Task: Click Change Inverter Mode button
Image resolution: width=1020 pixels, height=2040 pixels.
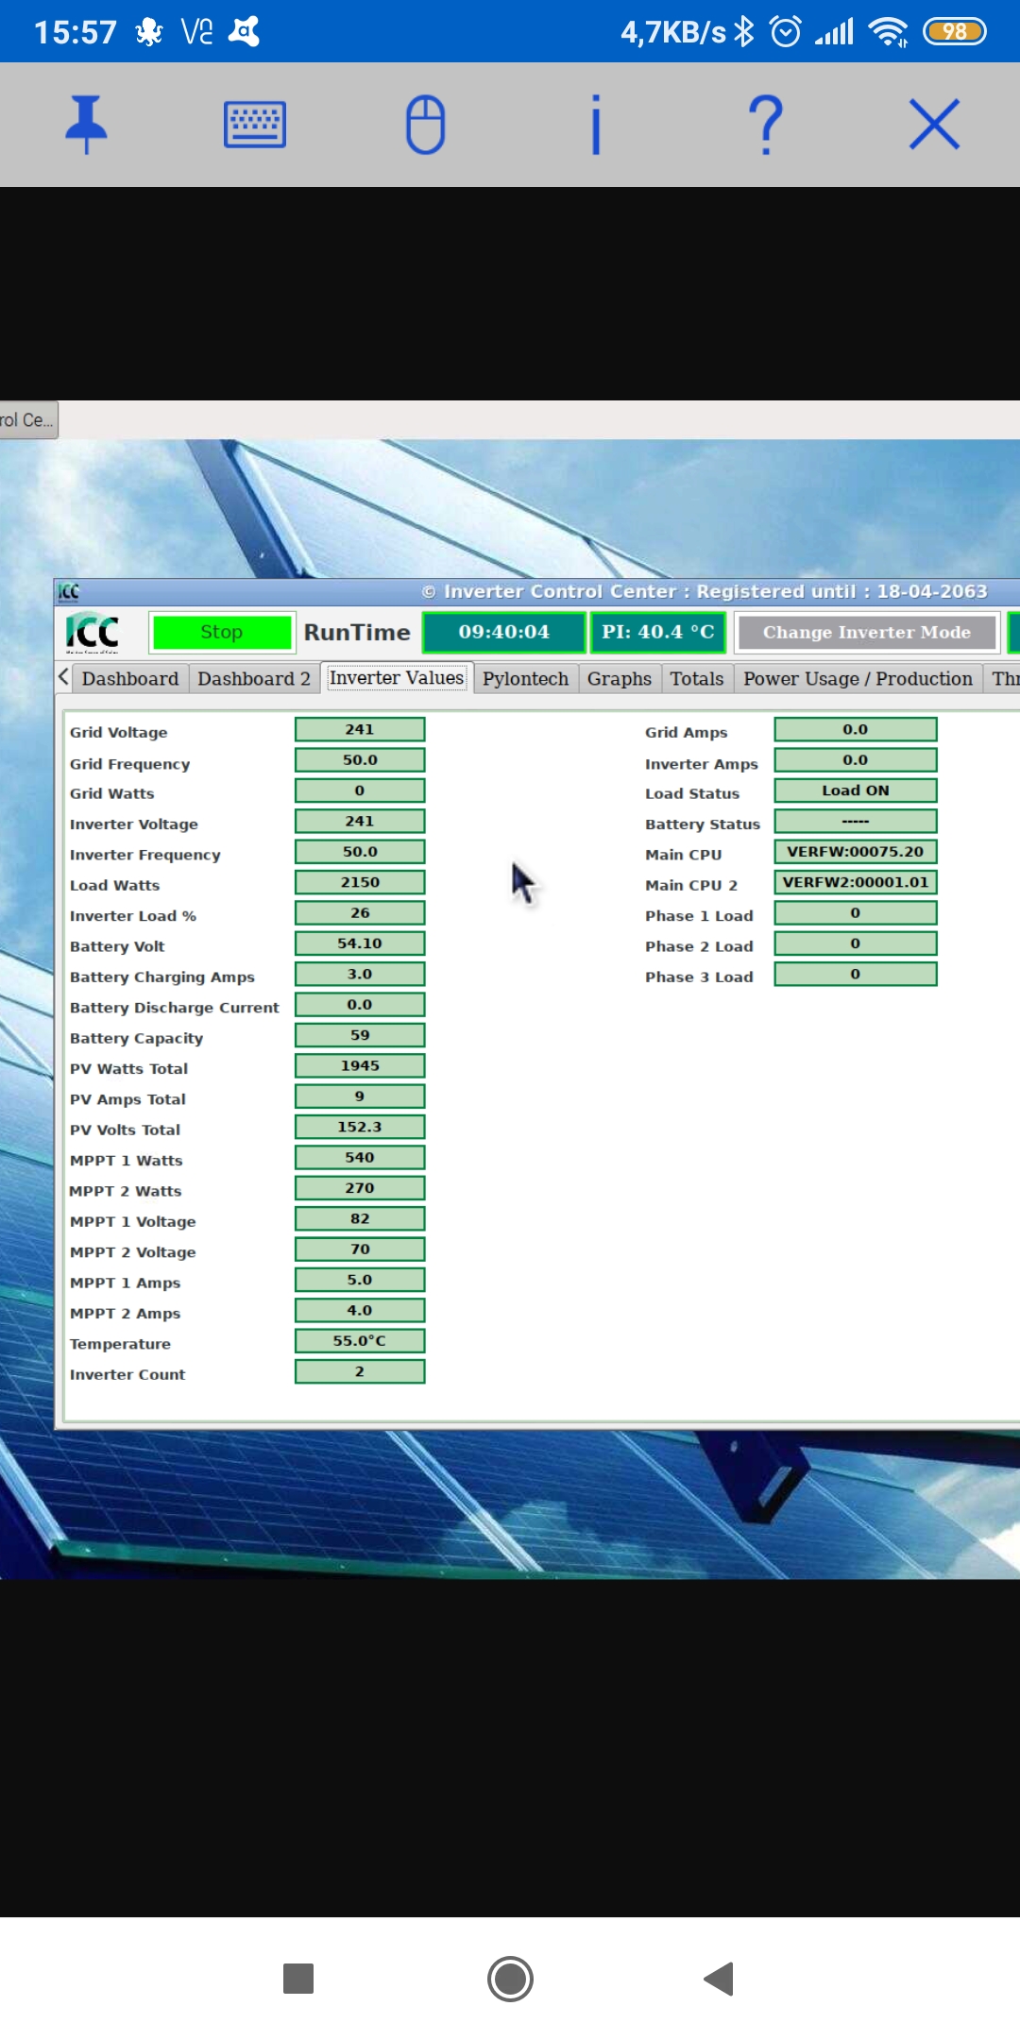Action: (866, 632)
